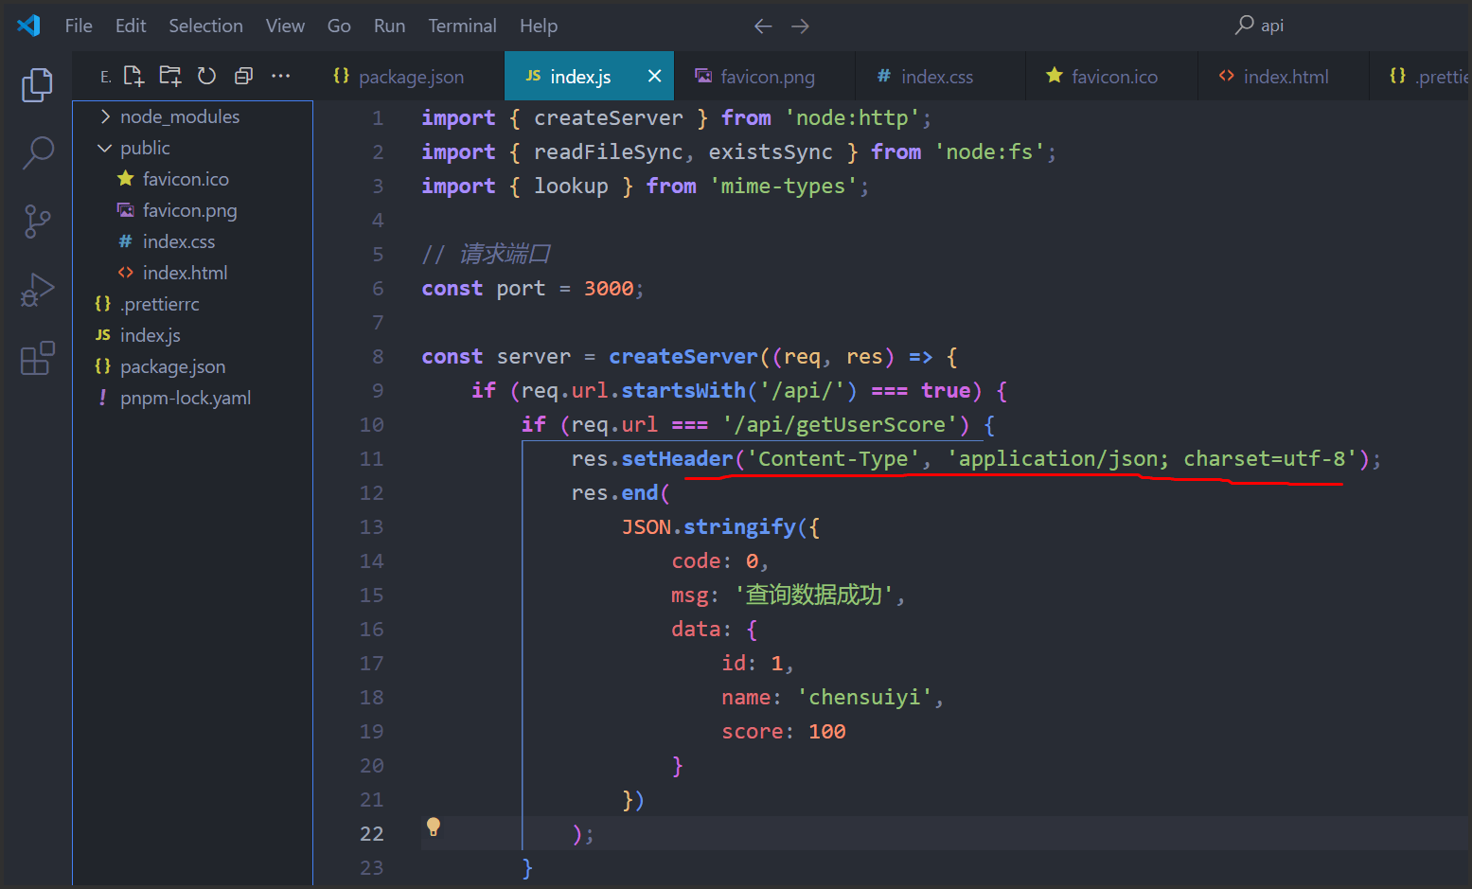Click line number 8 in the gutter

click(x=378, y=357)
